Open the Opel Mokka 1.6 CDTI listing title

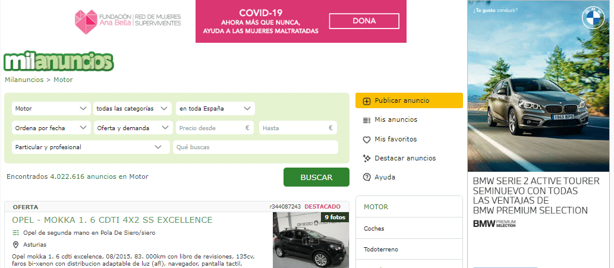pyautogui.click(x=112, y=220)
